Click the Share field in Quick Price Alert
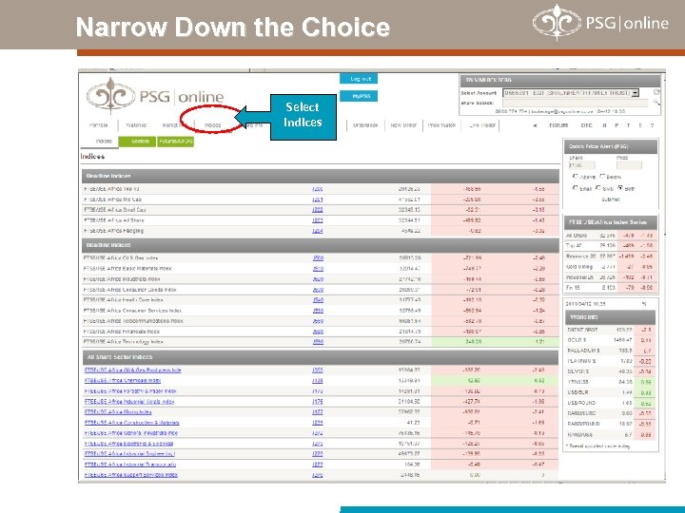This screenshot has height=513, width=685. tap(582, 165)
